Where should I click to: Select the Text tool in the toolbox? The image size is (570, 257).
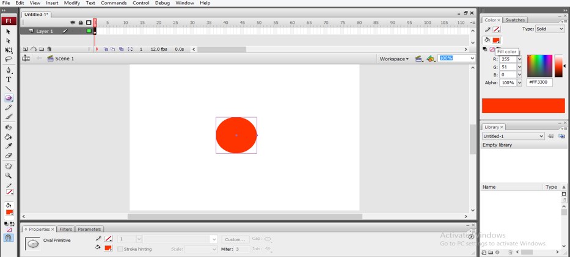click(x=9, y=79)
